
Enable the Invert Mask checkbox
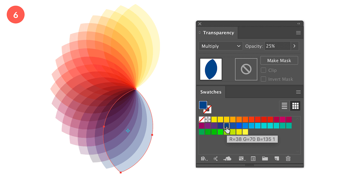point(263,79)
